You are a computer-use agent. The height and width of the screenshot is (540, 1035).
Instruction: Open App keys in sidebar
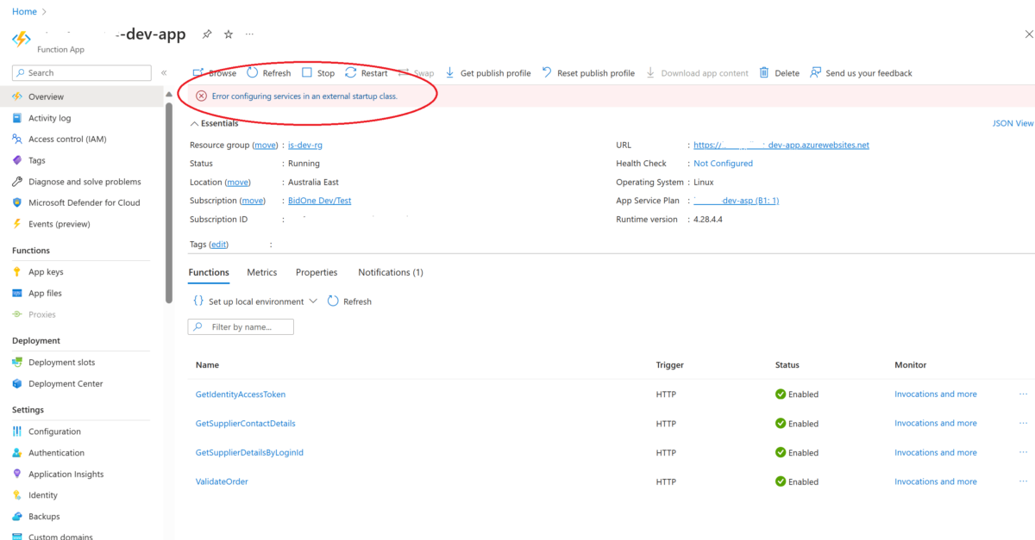[x=46, y=272]
